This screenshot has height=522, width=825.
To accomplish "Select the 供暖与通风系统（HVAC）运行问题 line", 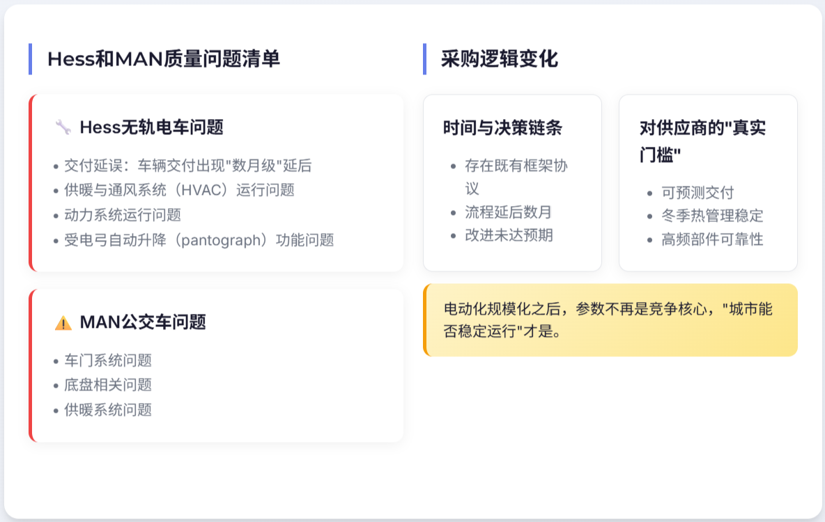I will point(179,190).
